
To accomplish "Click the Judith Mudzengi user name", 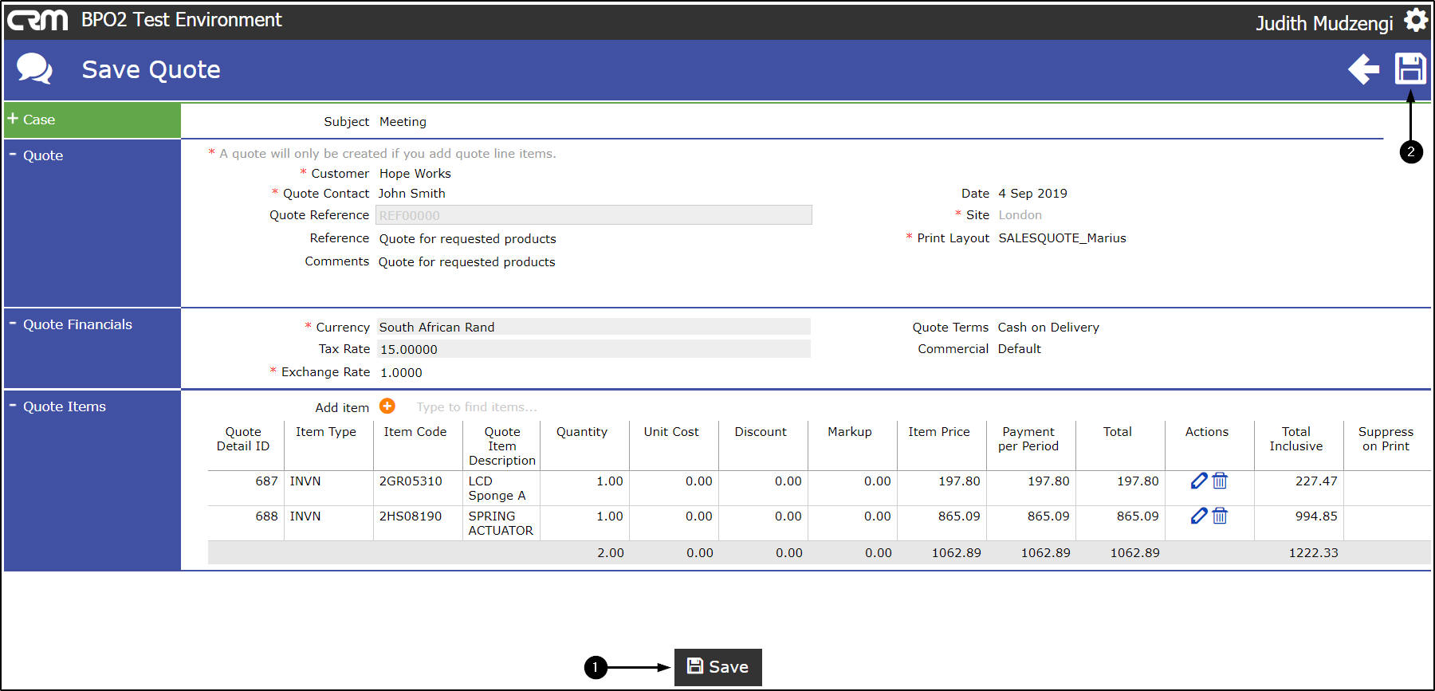I will click(1324, 23).
